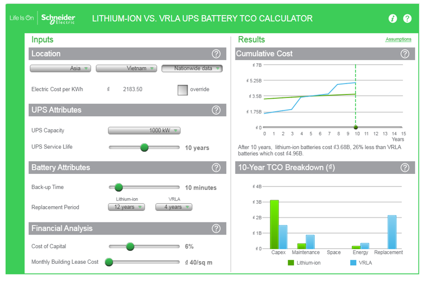
Task: Open VRLA 4 years replacement dropdown
Action: click(x=174, y=207)
